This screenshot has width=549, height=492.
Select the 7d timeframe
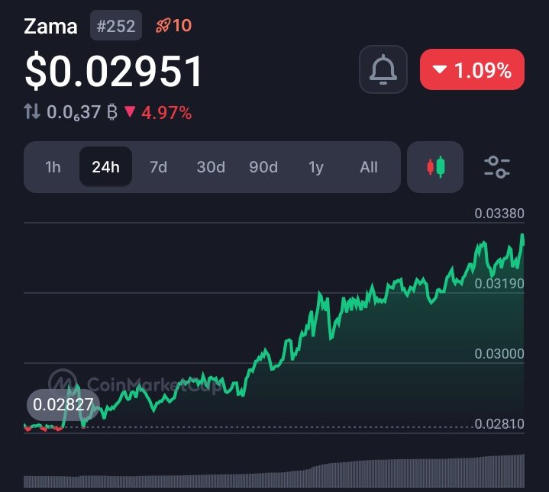tap(158, 167)
